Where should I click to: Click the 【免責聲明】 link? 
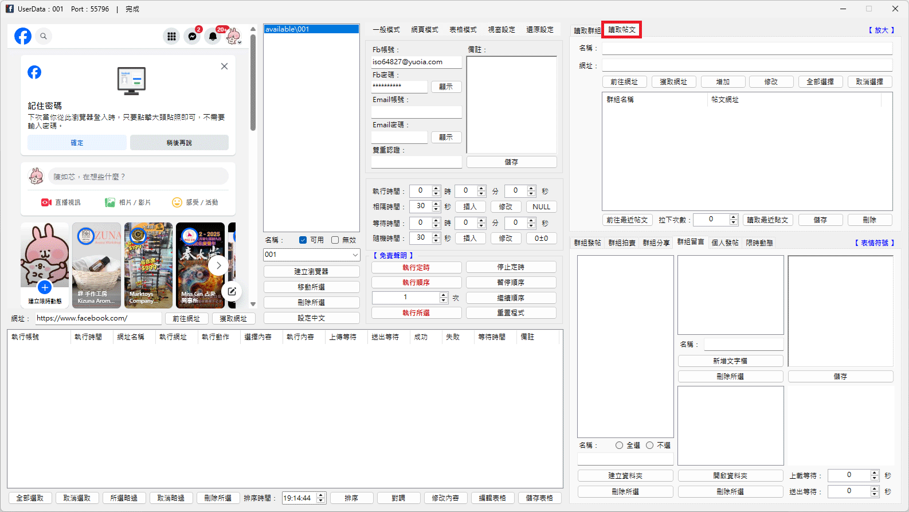[x=393, y=256]
